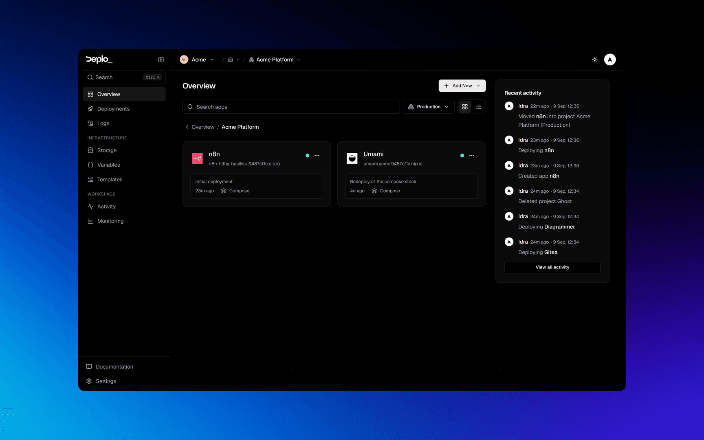Open Storage under Infrastructure

point(124,150)
